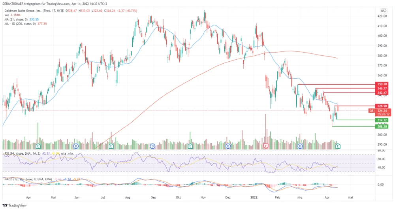Image resolution: width=395 pixels, height=210 pixels.
Task: Click the dividend marker below June
Action: pos(75,146)
